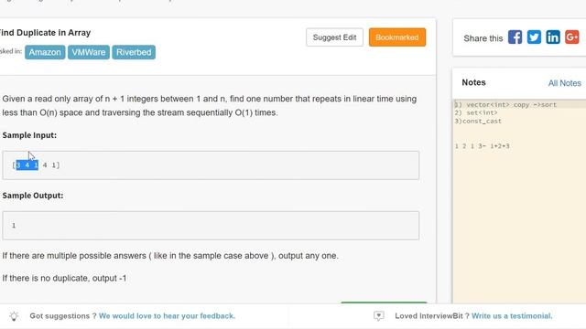Toggle the orange Bookmarked button
586x329 pixels.
(396, 37)
